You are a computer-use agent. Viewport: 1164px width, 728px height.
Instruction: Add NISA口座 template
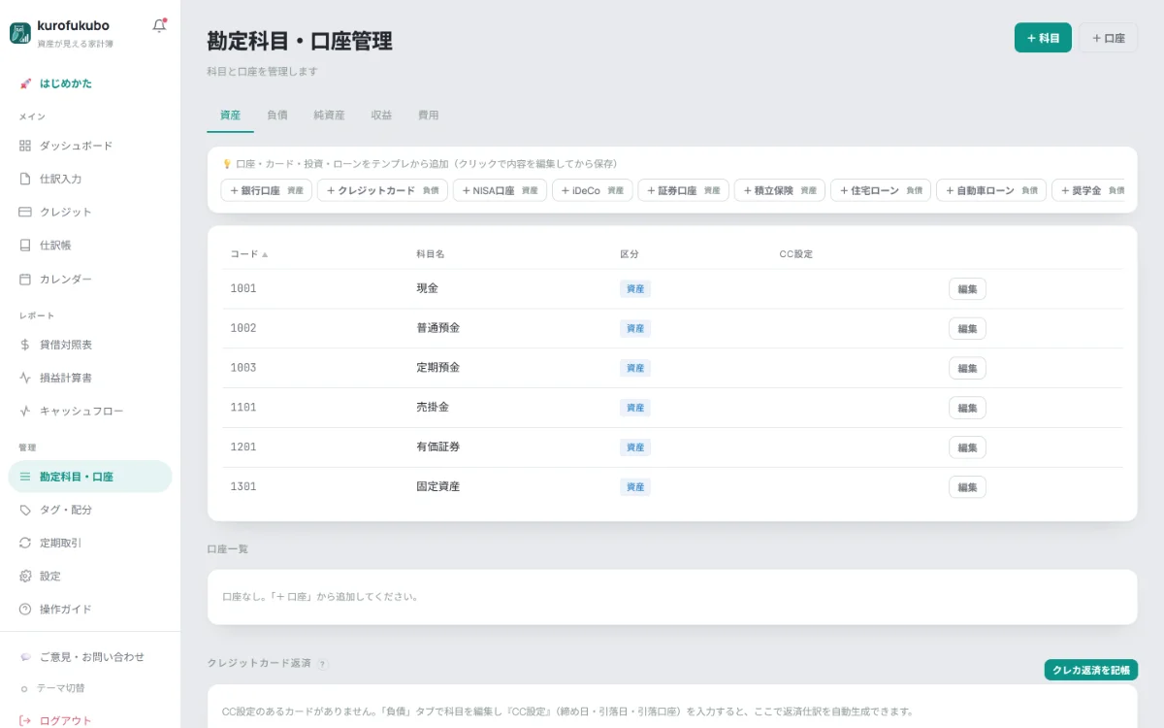[x=500, y=190]
